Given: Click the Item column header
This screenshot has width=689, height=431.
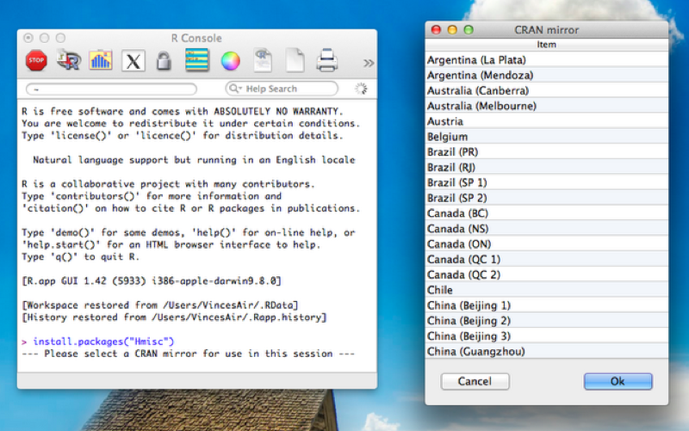Looking at the screenshot, I should click(x=547, y=45).
